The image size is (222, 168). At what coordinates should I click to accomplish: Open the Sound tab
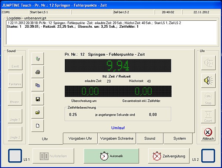(x=149, y=138)
